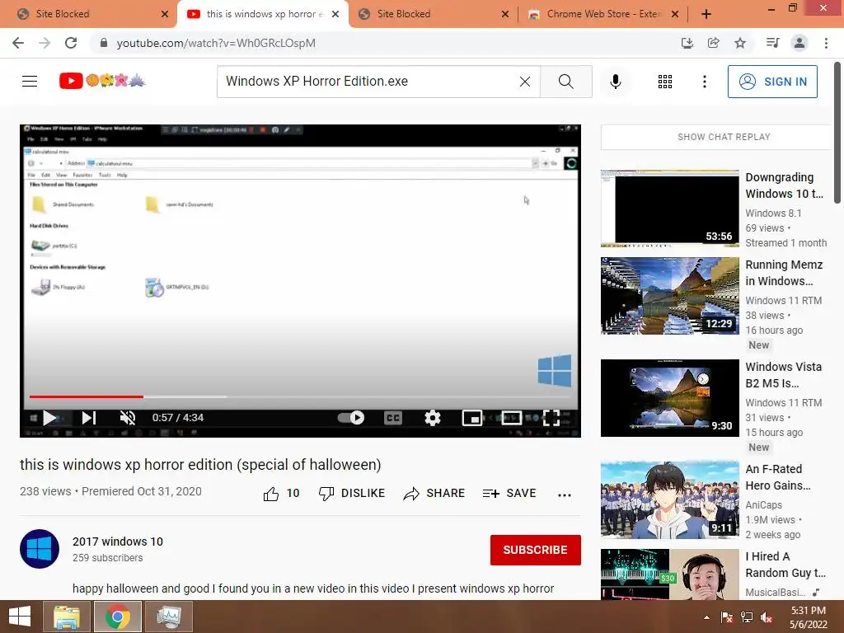This screenshot has width=844, height=633.
Task: Click the Chrome taskbar icon
Action: [x=118, y=617]
